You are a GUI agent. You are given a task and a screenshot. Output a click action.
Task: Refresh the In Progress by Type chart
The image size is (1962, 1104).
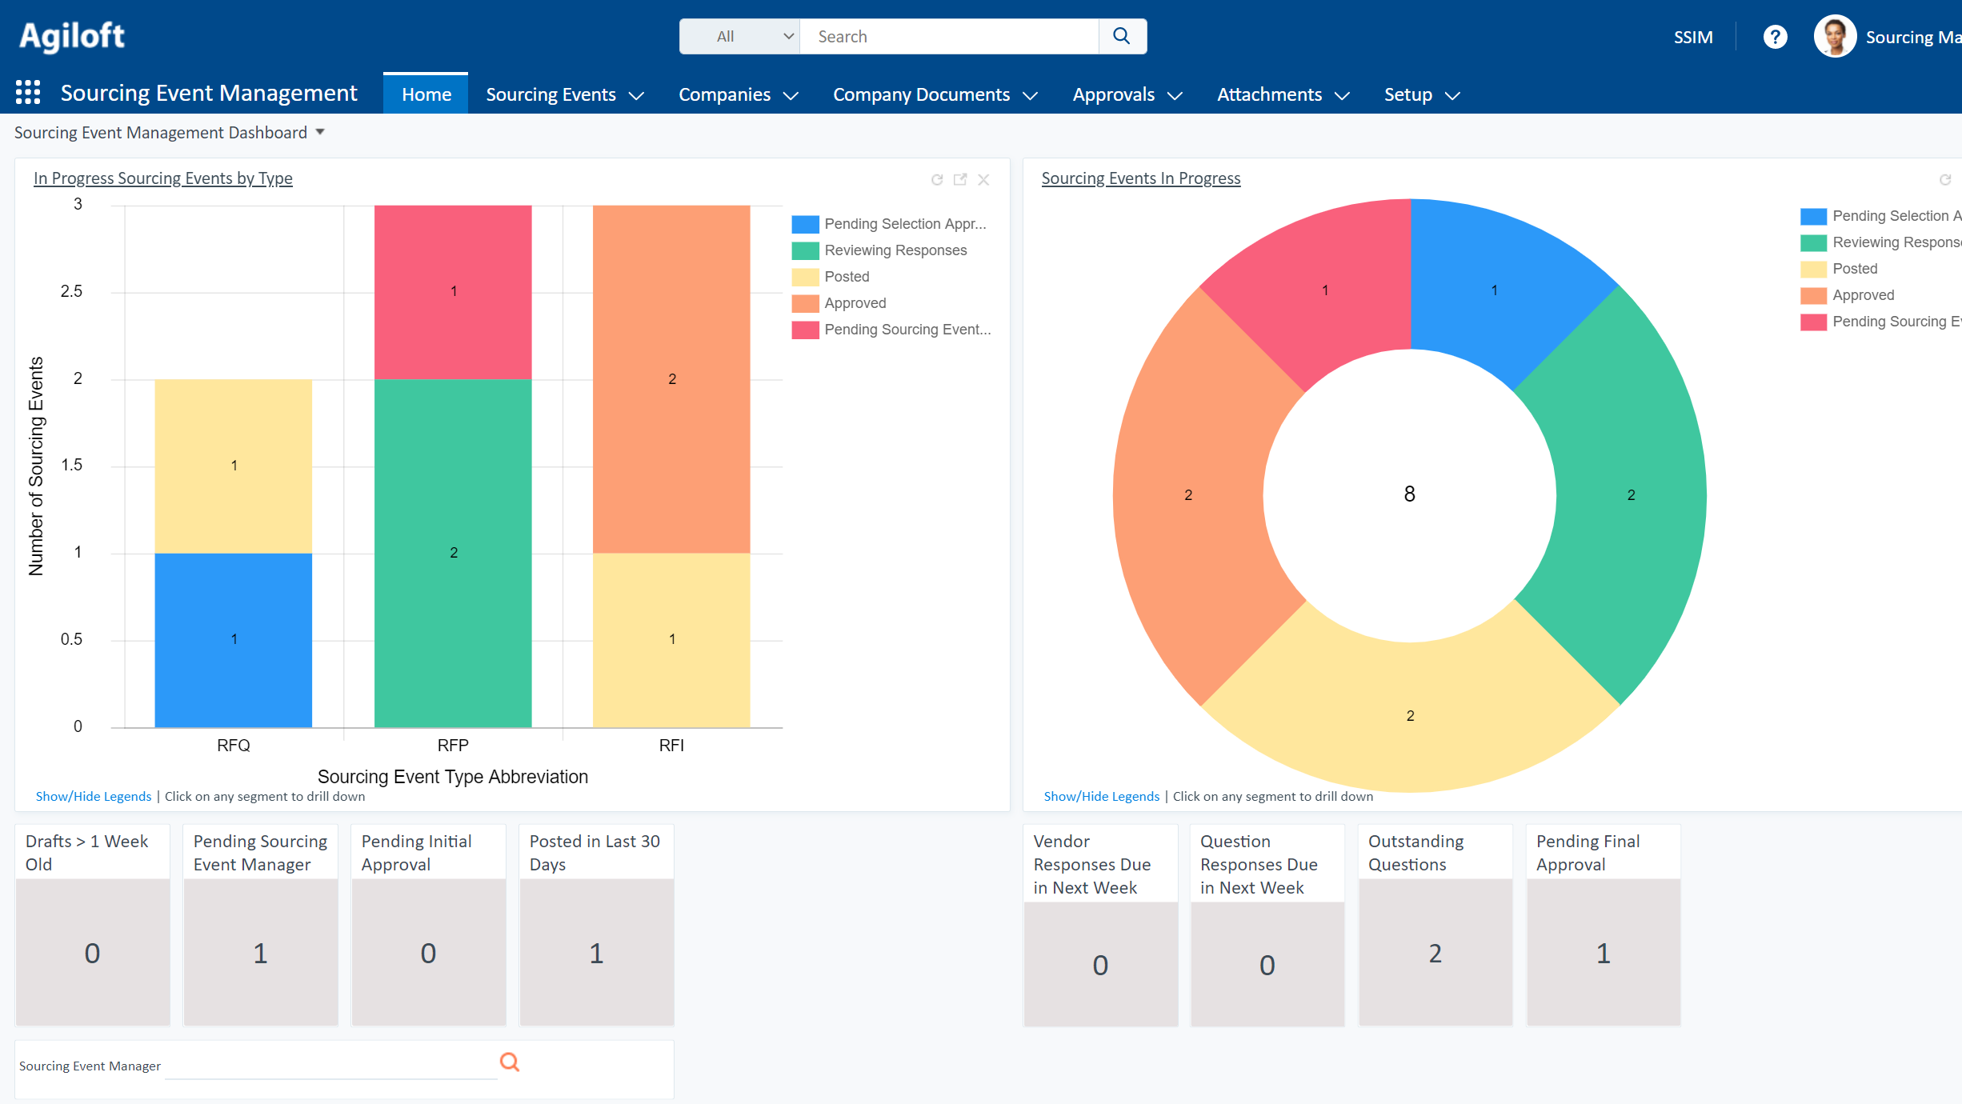pos(937,180)
